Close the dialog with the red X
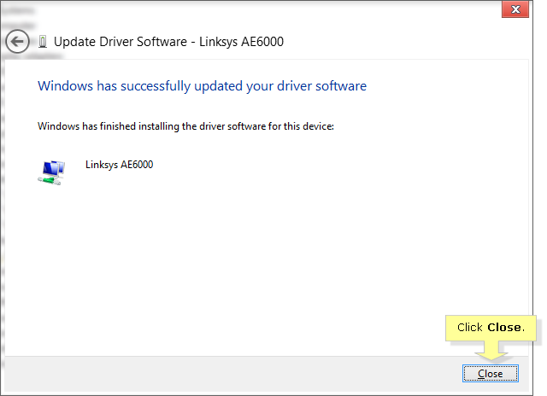The height and width of the screenshot is (396, 547). point(515,9)
